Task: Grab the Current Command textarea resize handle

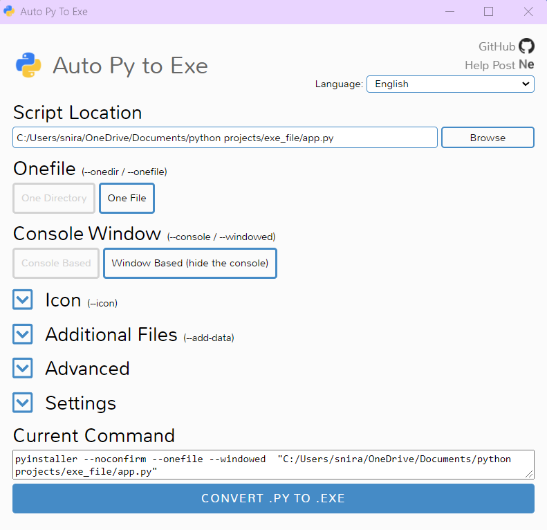Action: coord(529,474)
